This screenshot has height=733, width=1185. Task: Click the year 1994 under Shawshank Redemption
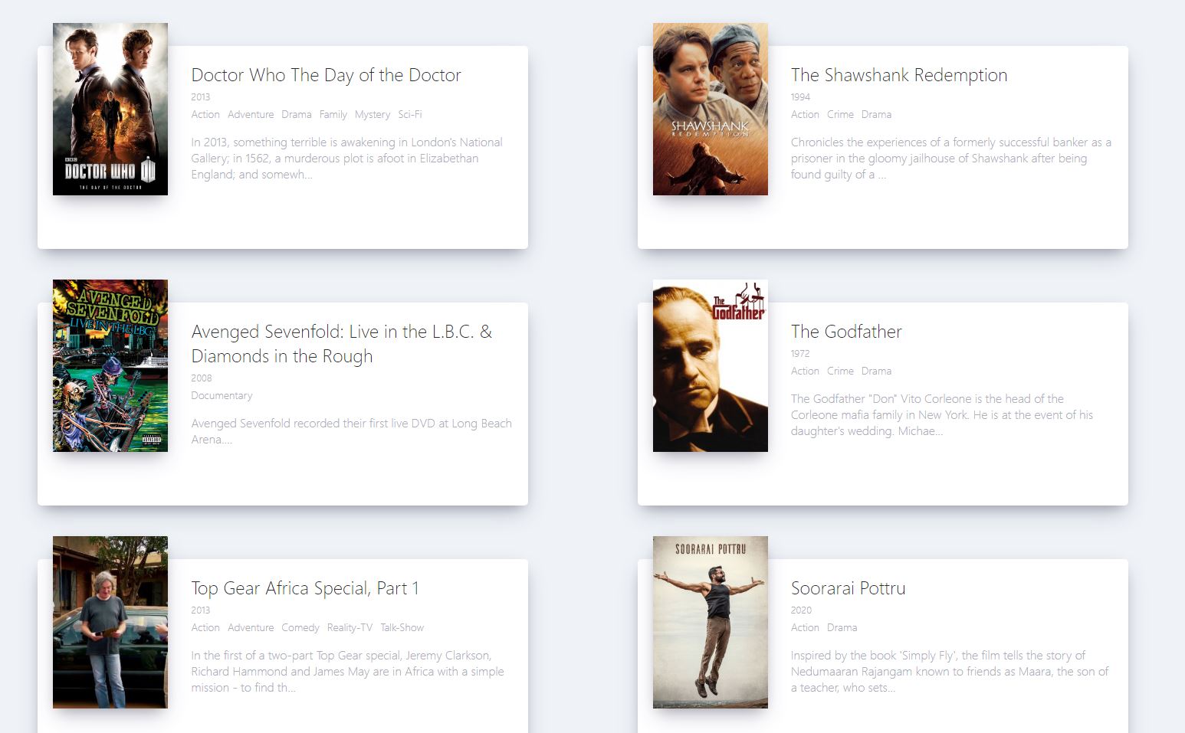800,97
